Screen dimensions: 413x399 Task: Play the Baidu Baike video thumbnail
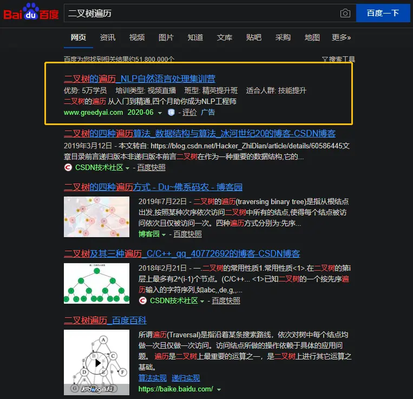click(97, 363)
